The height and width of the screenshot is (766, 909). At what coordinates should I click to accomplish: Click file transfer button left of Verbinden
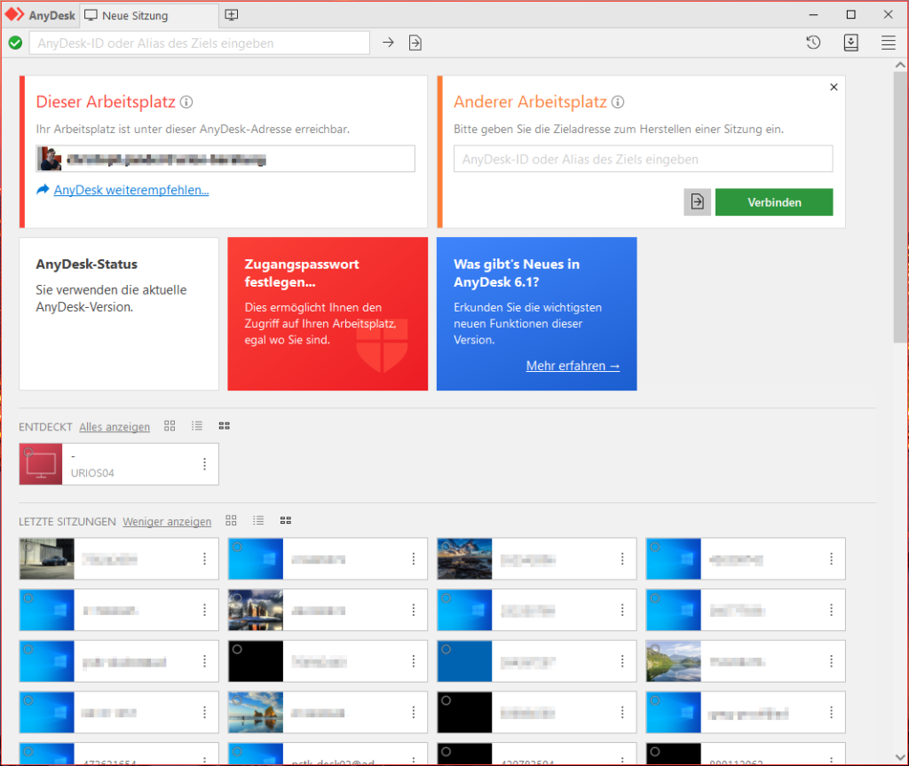tap(698, 201)
